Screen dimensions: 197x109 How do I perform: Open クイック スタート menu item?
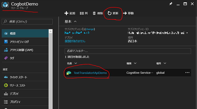click(x=25, y=77)
